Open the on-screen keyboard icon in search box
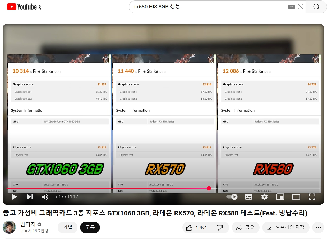The image size is (327, 239). point(292,7)
